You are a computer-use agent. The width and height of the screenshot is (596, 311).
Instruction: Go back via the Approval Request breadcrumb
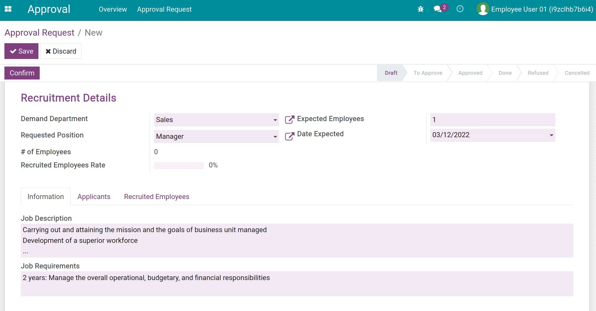39,32
